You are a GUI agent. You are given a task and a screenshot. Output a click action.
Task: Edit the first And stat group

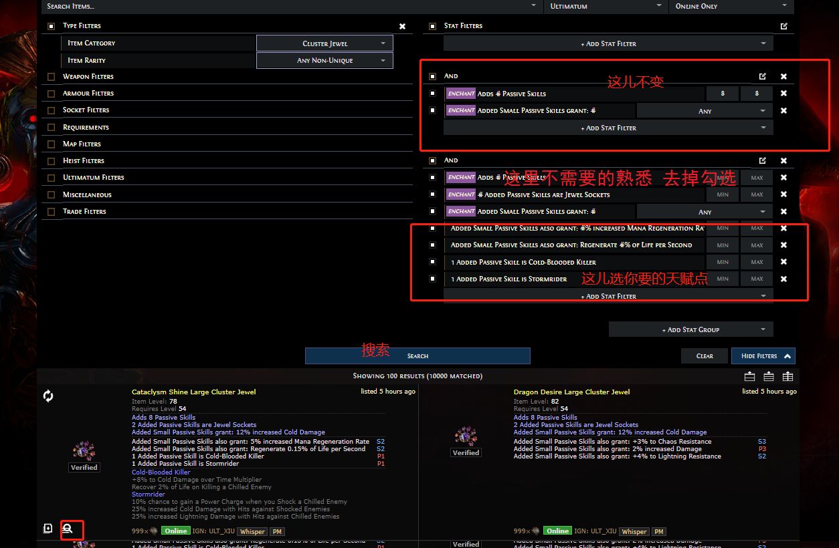(x=762, y=76)
